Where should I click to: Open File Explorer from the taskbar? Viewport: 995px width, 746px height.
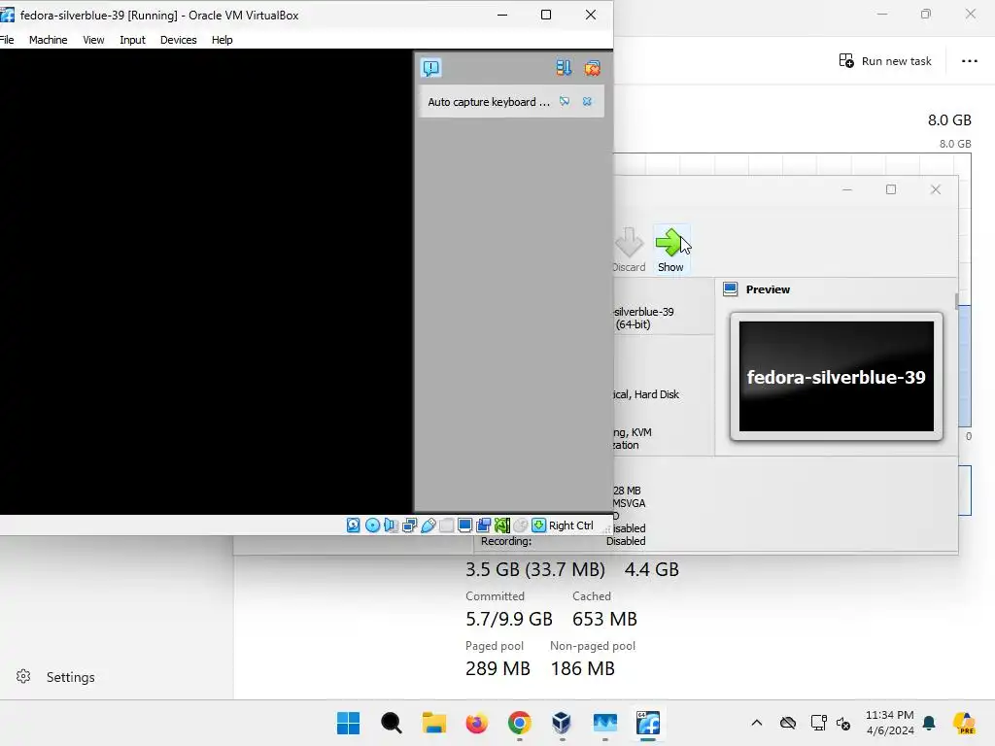[x=434, y=723]
